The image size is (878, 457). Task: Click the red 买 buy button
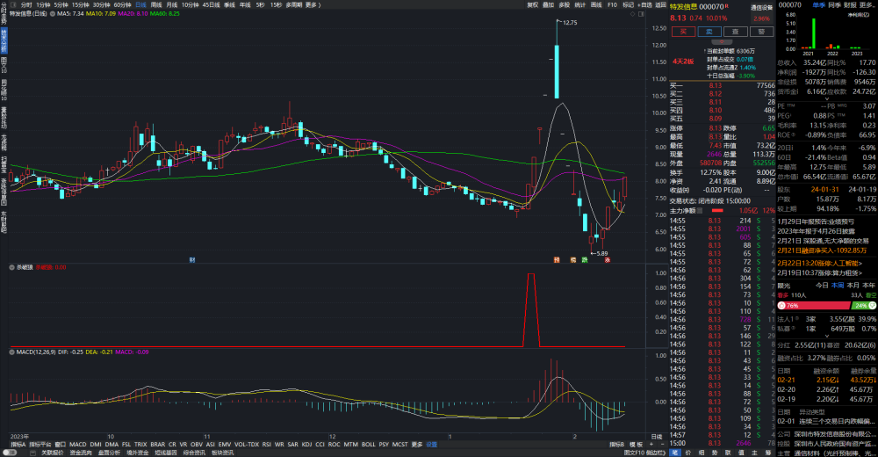coord(683,32)
